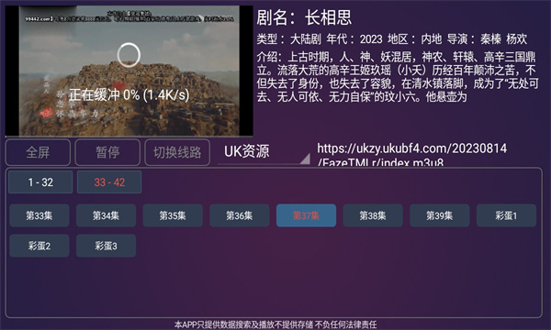Screen dimensions: 551x330
Task: Click the 全屏 fullscreen button
Action: pos(38,152)
